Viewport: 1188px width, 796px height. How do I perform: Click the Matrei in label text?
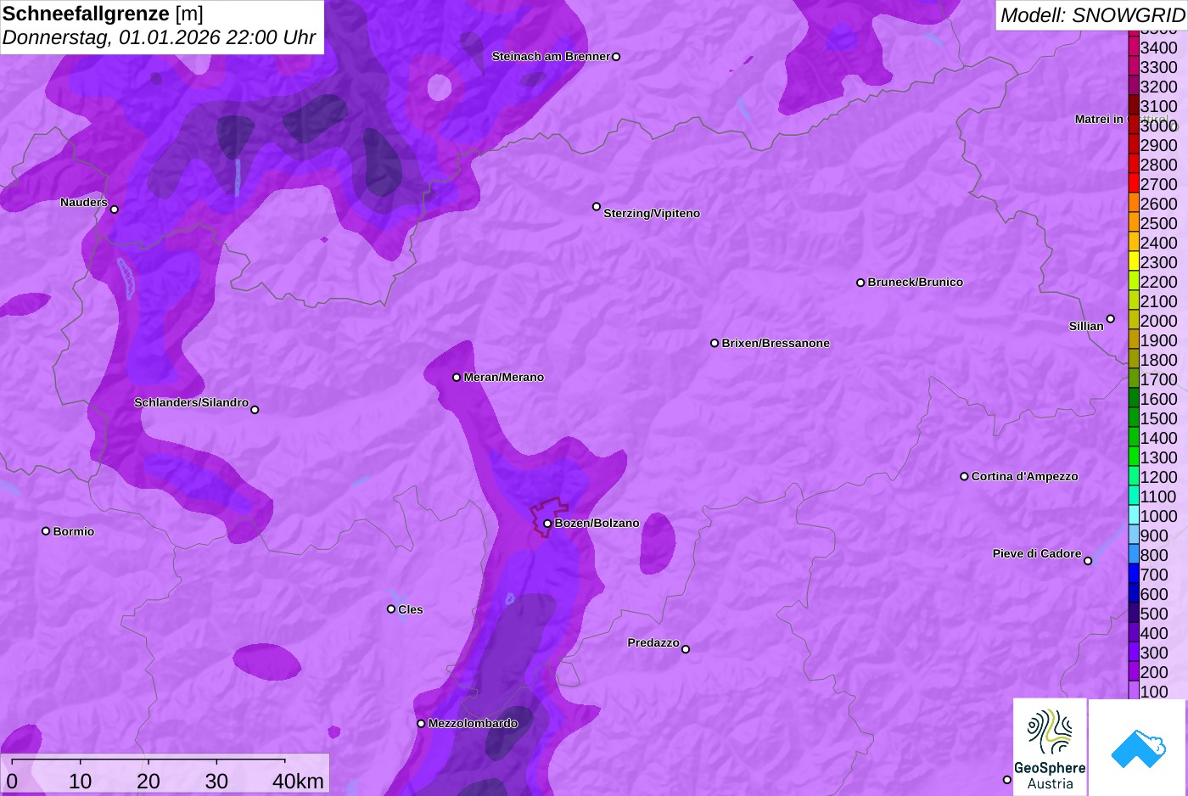click(1099, 119)
